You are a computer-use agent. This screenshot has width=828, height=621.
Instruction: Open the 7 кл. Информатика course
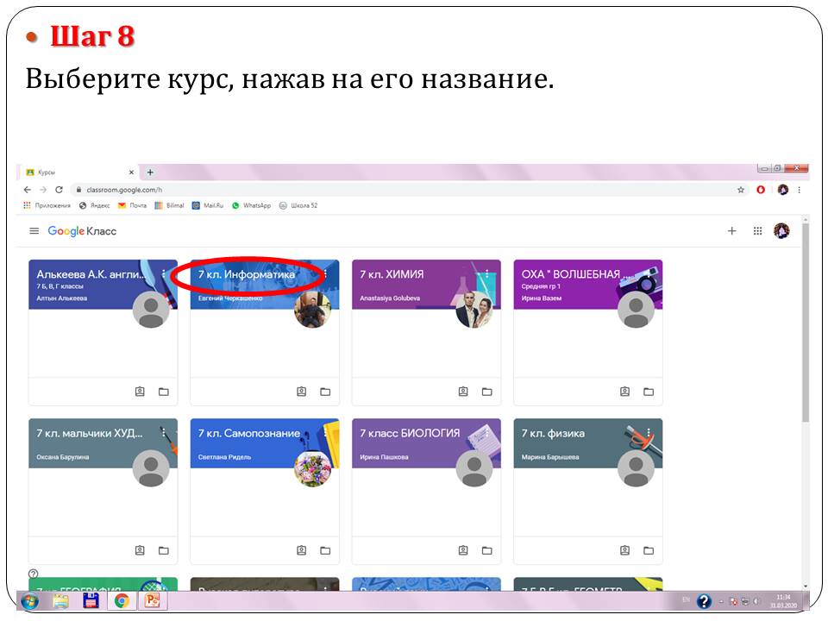(247, 274)
